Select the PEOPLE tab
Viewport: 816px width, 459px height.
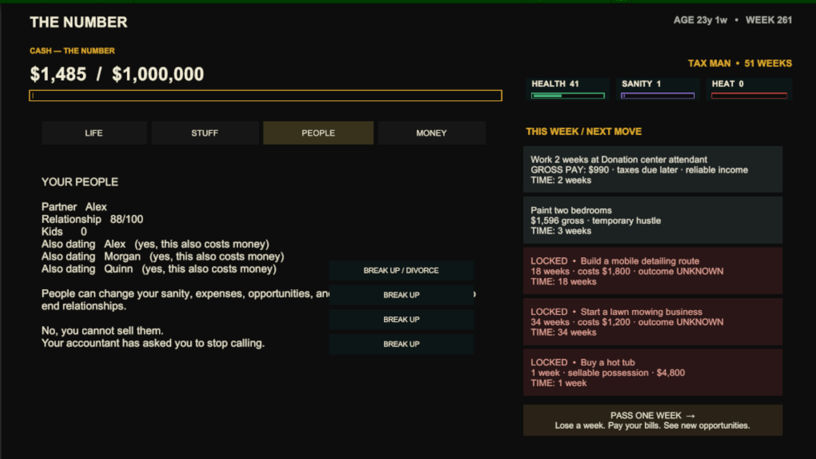tap(318, 133)
